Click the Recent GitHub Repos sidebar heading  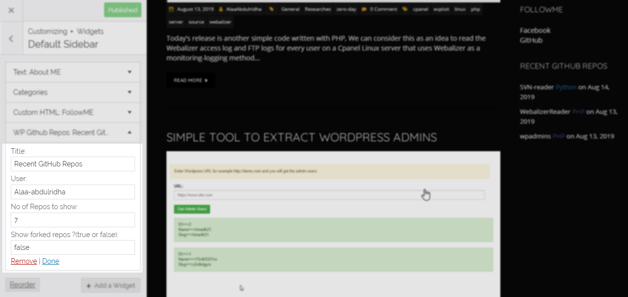564,66
